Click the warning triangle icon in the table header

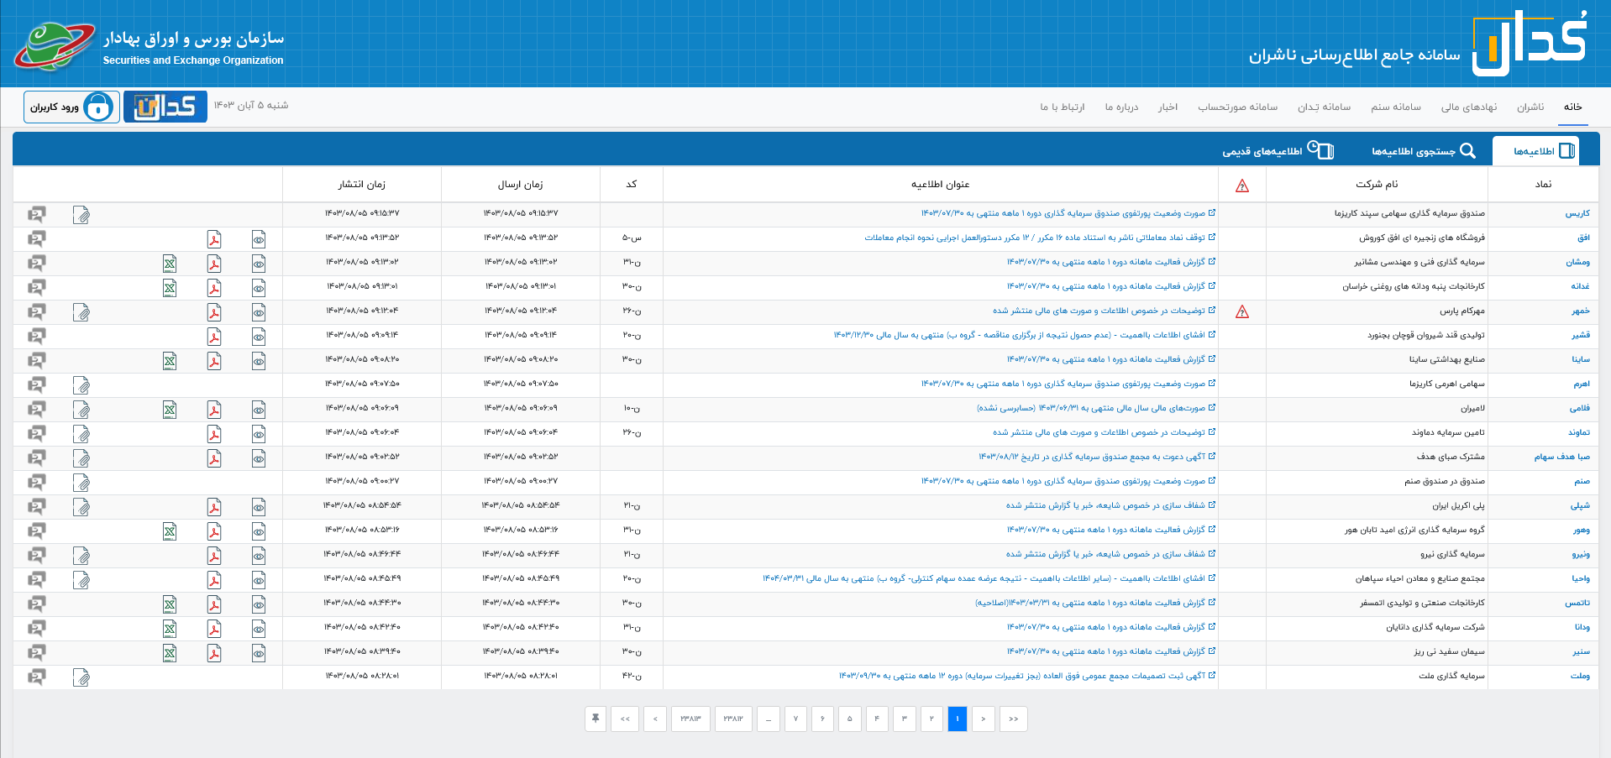(1242, 186)
